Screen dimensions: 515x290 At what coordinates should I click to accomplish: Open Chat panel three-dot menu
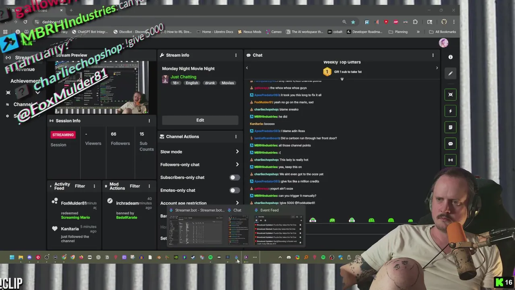pyautogui.click(x=433, y=55)
